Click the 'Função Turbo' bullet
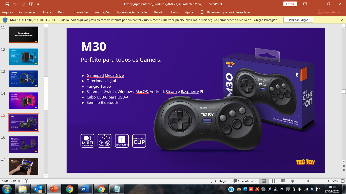 pyautogui.click(x=99, y=86)
